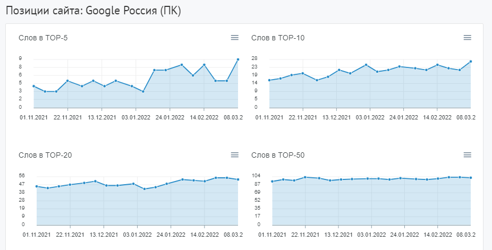Screen dimensions: 492x250
Task: Select first data point in TOP-50 chart
Action: (x=273, y=182)
